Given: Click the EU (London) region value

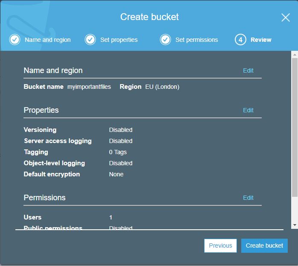Looking at the screenshot, I should [x=162, y=87].
